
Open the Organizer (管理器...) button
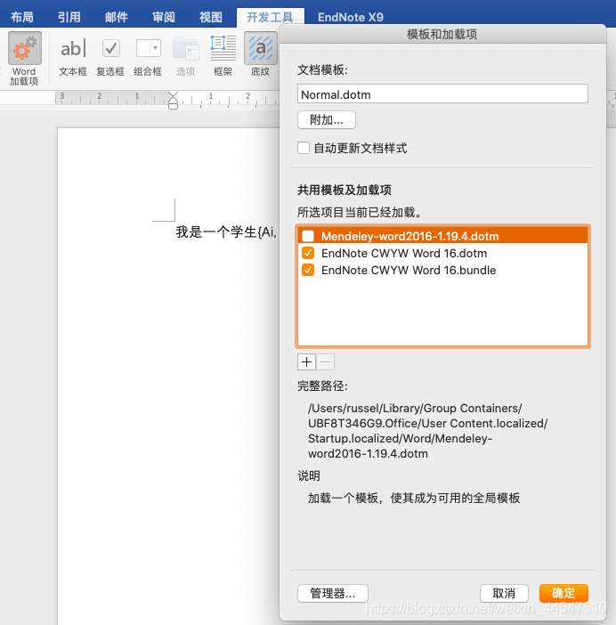pos(333,594)
